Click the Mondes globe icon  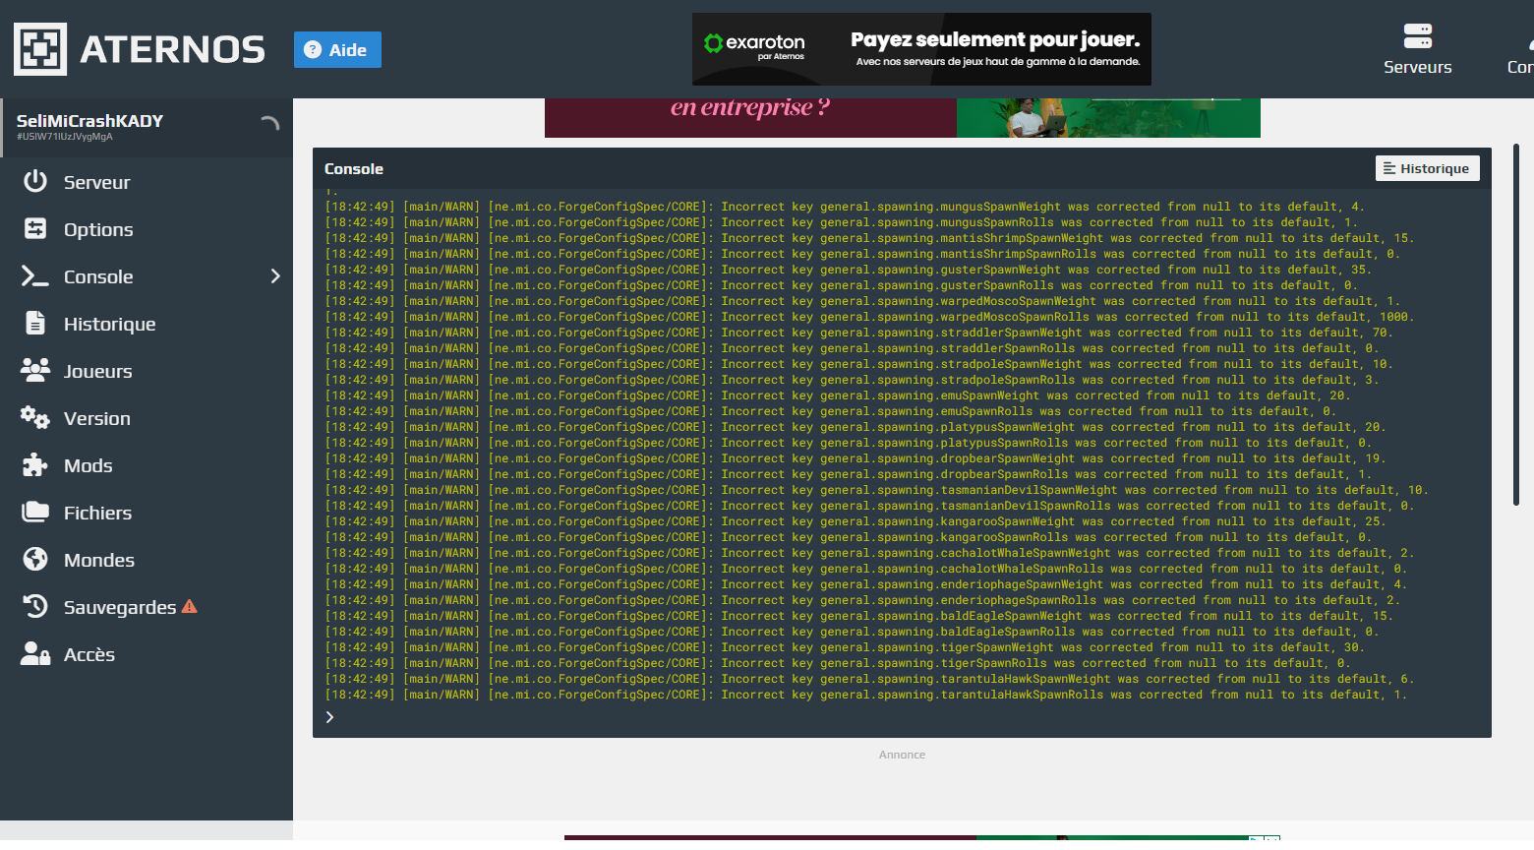coord(35,559)
